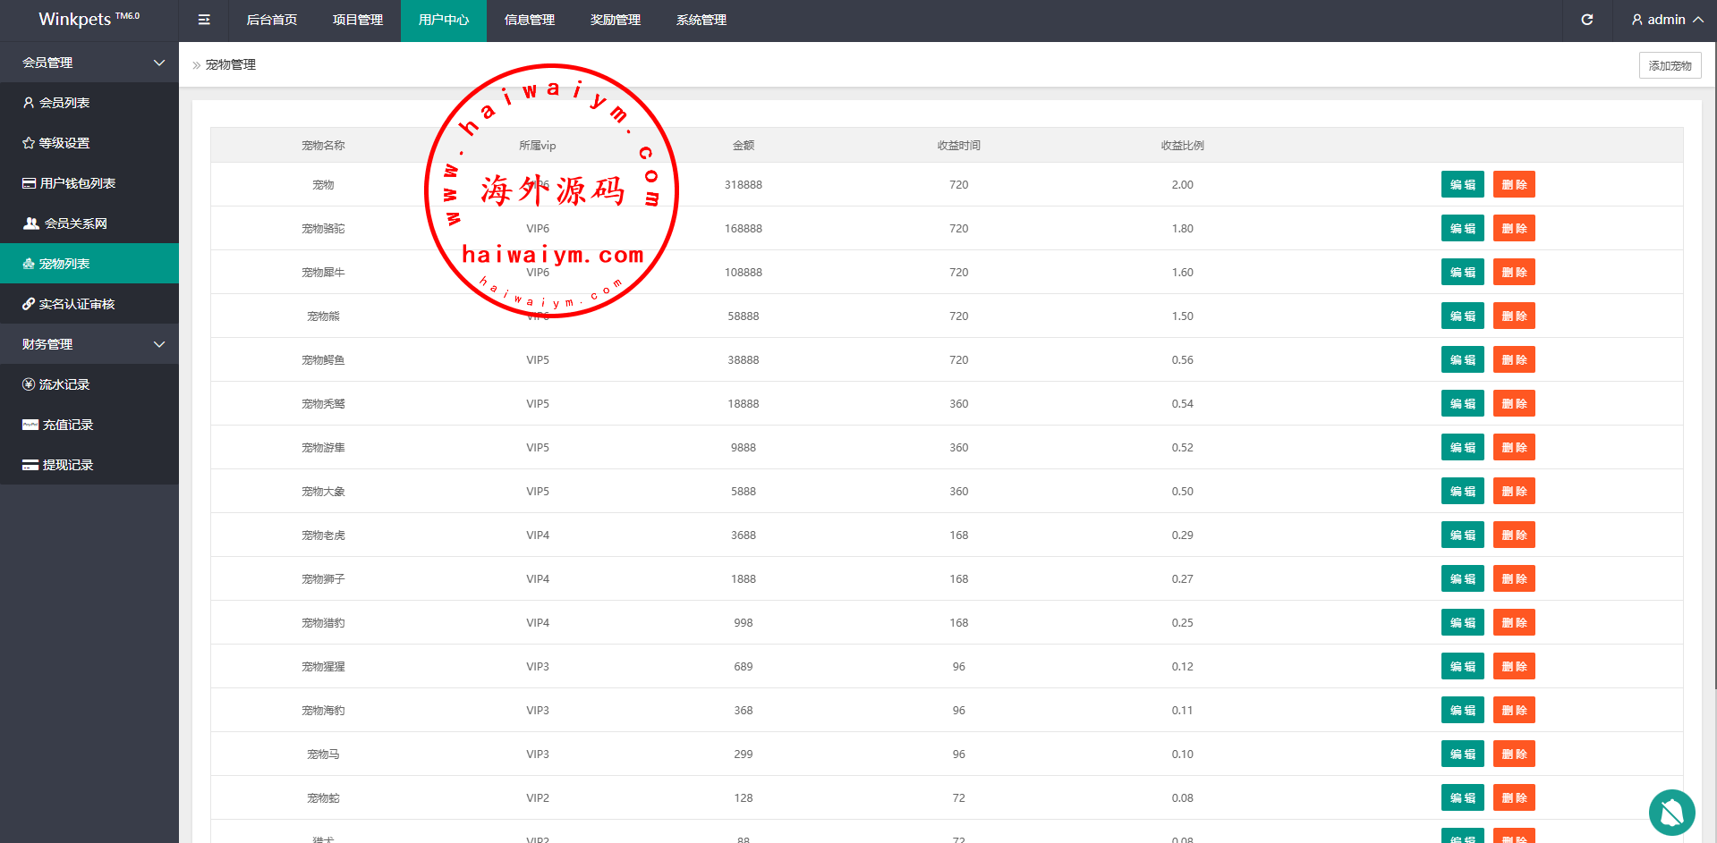1717x843 pixels.
Task: Click the 添加宠物 button
Action: (x=1670, y=65)
